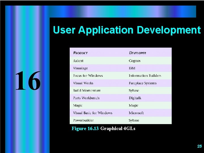Click the 'Graphical 4GLs' caption text
The width and height of the screenshot is (204, 153).
(x=118, y=129)
